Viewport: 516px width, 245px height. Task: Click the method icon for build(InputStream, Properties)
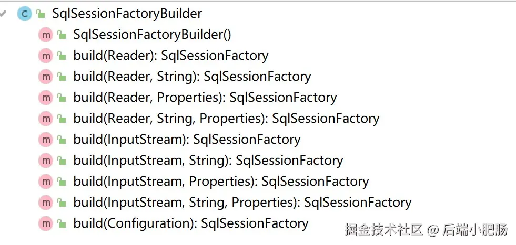coord(46,182)
